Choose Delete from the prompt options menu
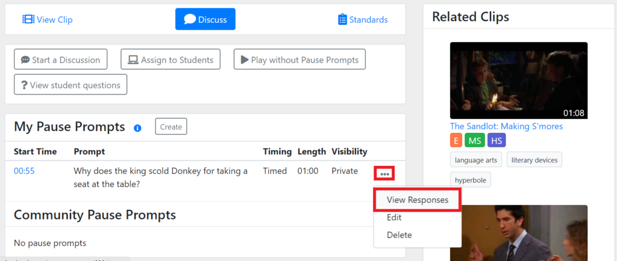This screenshot has width=617, height=261. [399, 235]
